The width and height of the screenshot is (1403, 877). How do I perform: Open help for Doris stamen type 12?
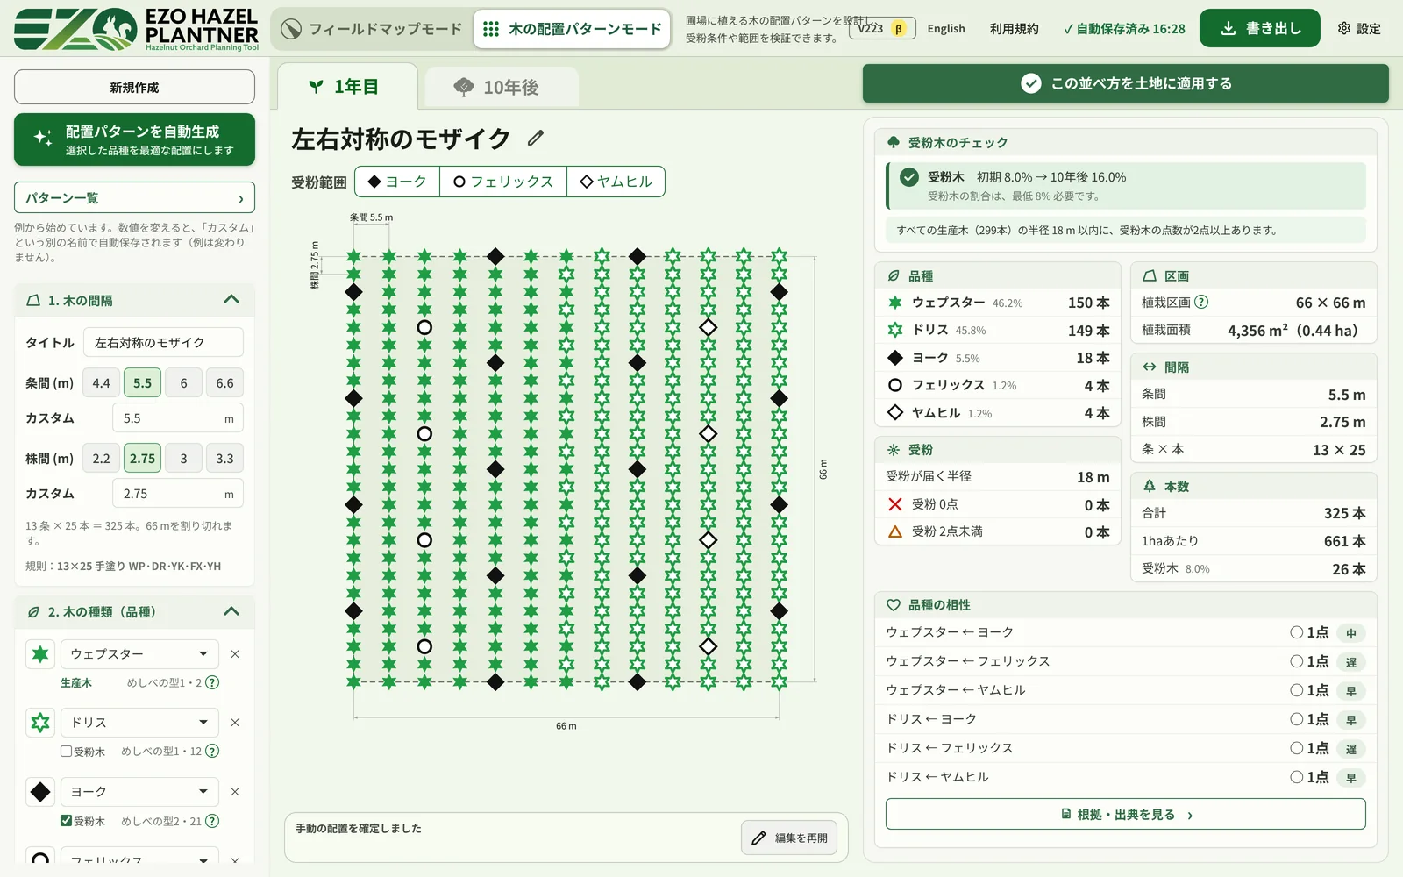pos(212,752)
